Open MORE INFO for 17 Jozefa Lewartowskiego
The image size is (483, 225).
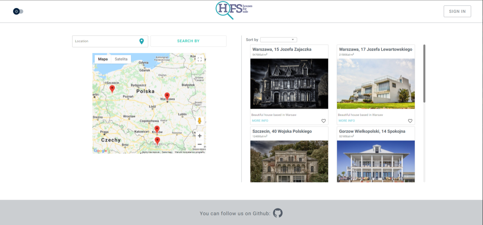click(x=347, y=121)
